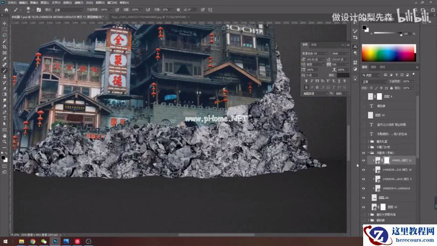
Task: Open layer opacity dropdown arrow
Action: pos(412,82)
